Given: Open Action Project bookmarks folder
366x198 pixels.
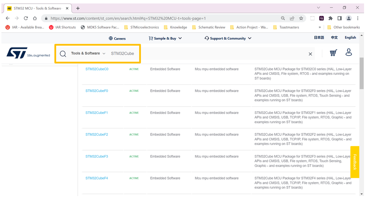Looking at the screenshot, I should (x=249, y=27).
